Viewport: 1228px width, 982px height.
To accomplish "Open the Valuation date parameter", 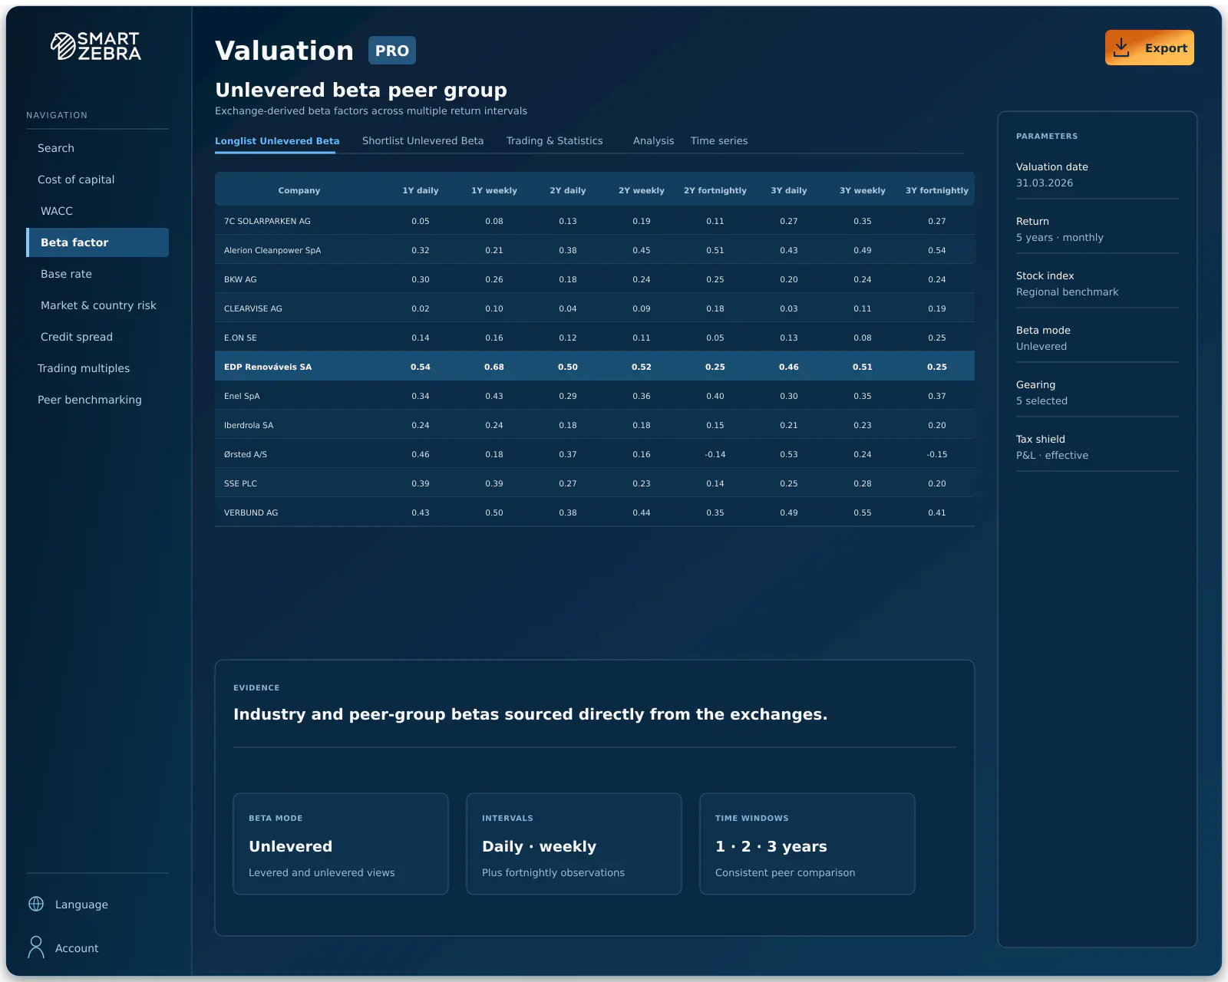I will (x=1097, y=175).
